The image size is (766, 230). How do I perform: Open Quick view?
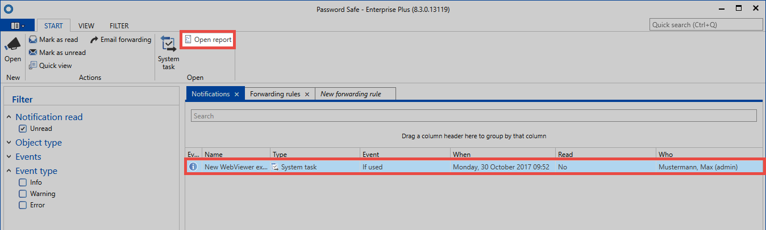tap(51, 66)
